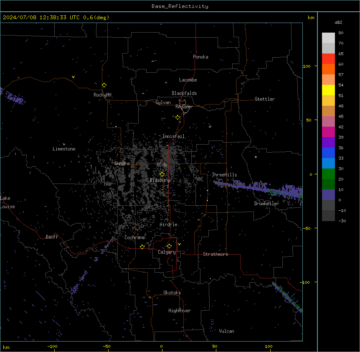Select the Calgary city label
This screenshot has height=352, width=360.
click(167, 252)
